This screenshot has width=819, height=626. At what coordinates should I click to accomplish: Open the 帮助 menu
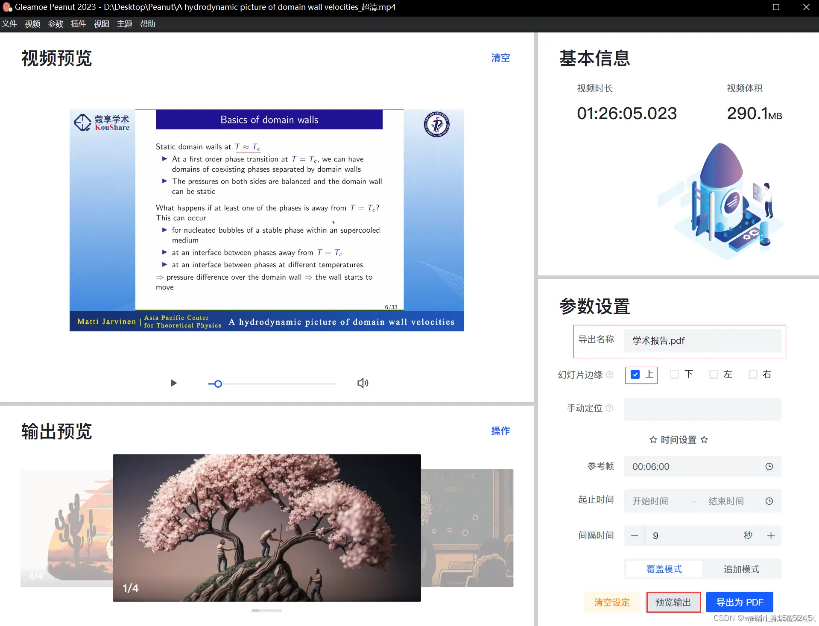(x=147, y=24)
